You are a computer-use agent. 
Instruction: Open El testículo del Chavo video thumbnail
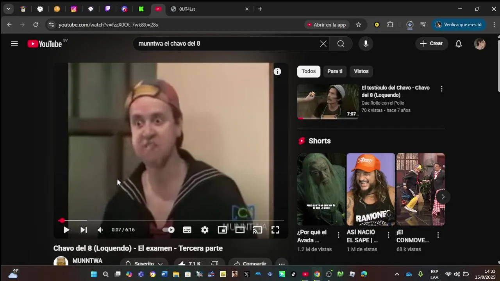(328, 101)
